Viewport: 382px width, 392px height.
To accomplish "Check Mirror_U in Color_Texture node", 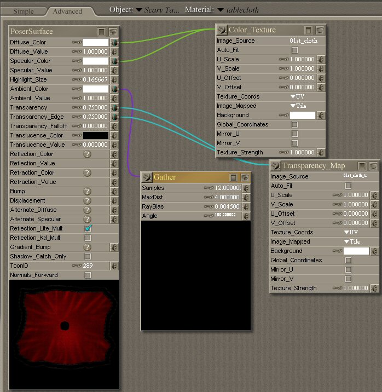I will click(295, 134).
